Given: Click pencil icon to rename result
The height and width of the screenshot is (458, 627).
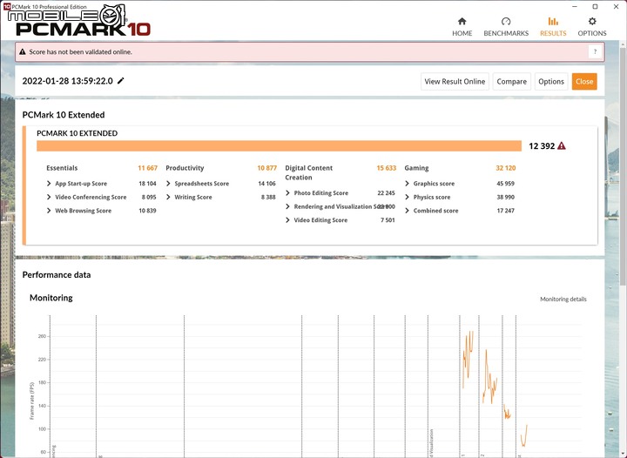Looking at the screenshot, I should tap(121, 81).
